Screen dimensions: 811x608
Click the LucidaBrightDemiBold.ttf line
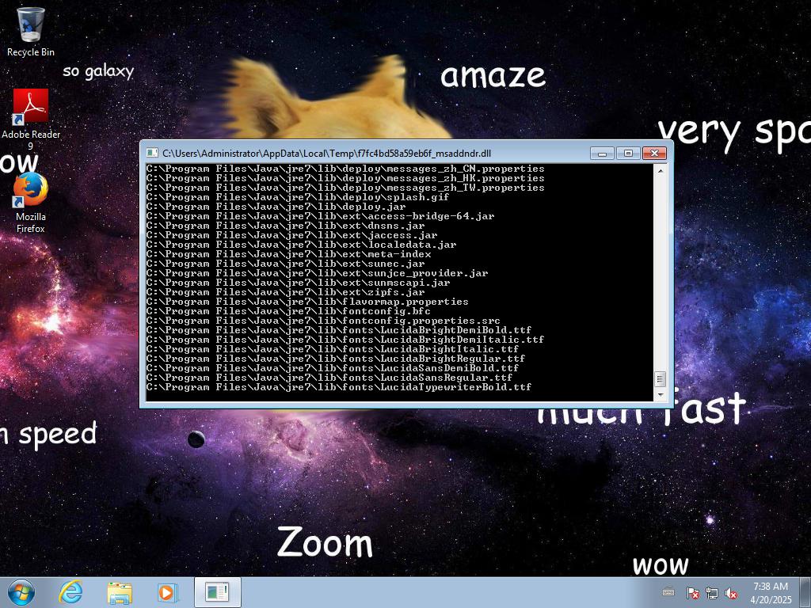[x=339, y=330]
